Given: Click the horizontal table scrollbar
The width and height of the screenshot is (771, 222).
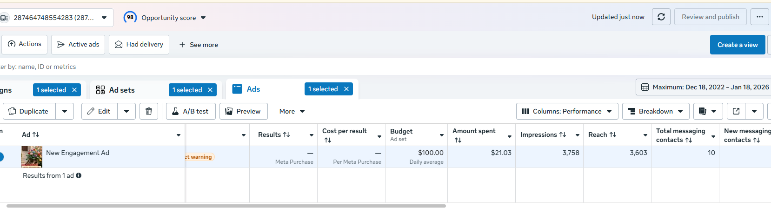Looking at the screenshot, I should point(226,206).
